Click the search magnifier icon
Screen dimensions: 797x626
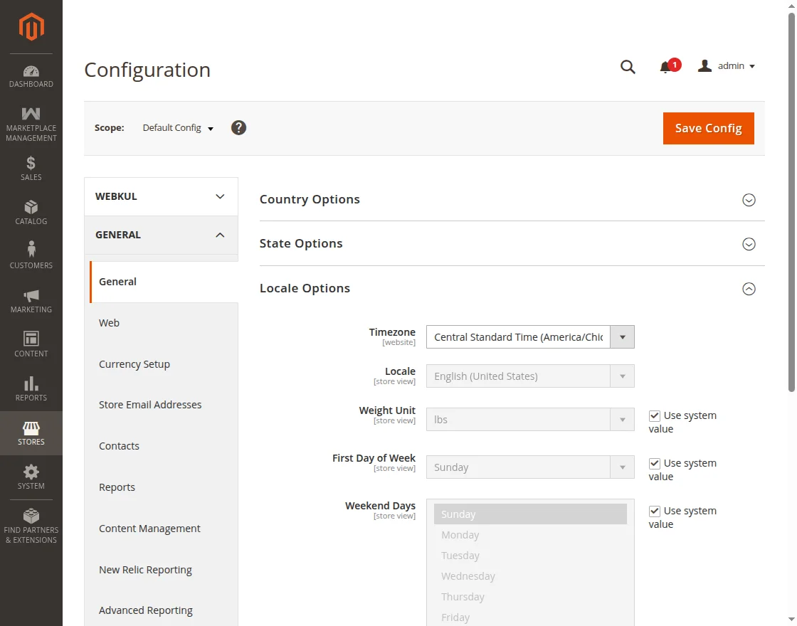pyautogui.click(x=628, y=67)
